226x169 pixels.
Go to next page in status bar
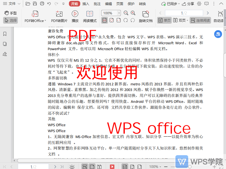[55, 167]
